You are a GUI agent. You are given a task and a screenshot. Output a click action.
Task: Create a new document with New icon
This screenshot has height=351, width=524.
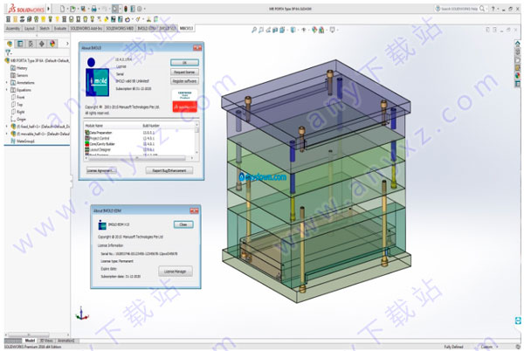point(63,9)
